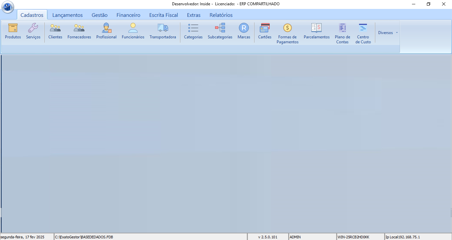Screen dimensions: 452x240
Task: Click the Parcelamentos icon
Action: [x=317, y=28]
